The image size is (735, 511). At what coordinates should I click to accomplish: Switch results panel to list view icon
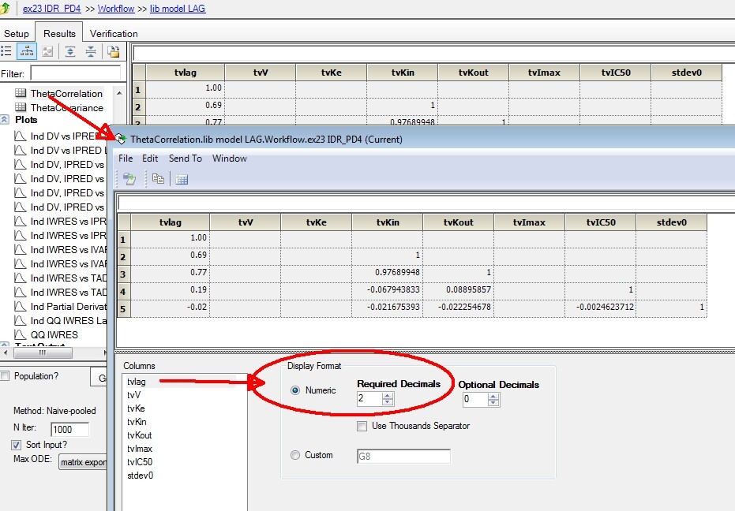pos(6,51)
